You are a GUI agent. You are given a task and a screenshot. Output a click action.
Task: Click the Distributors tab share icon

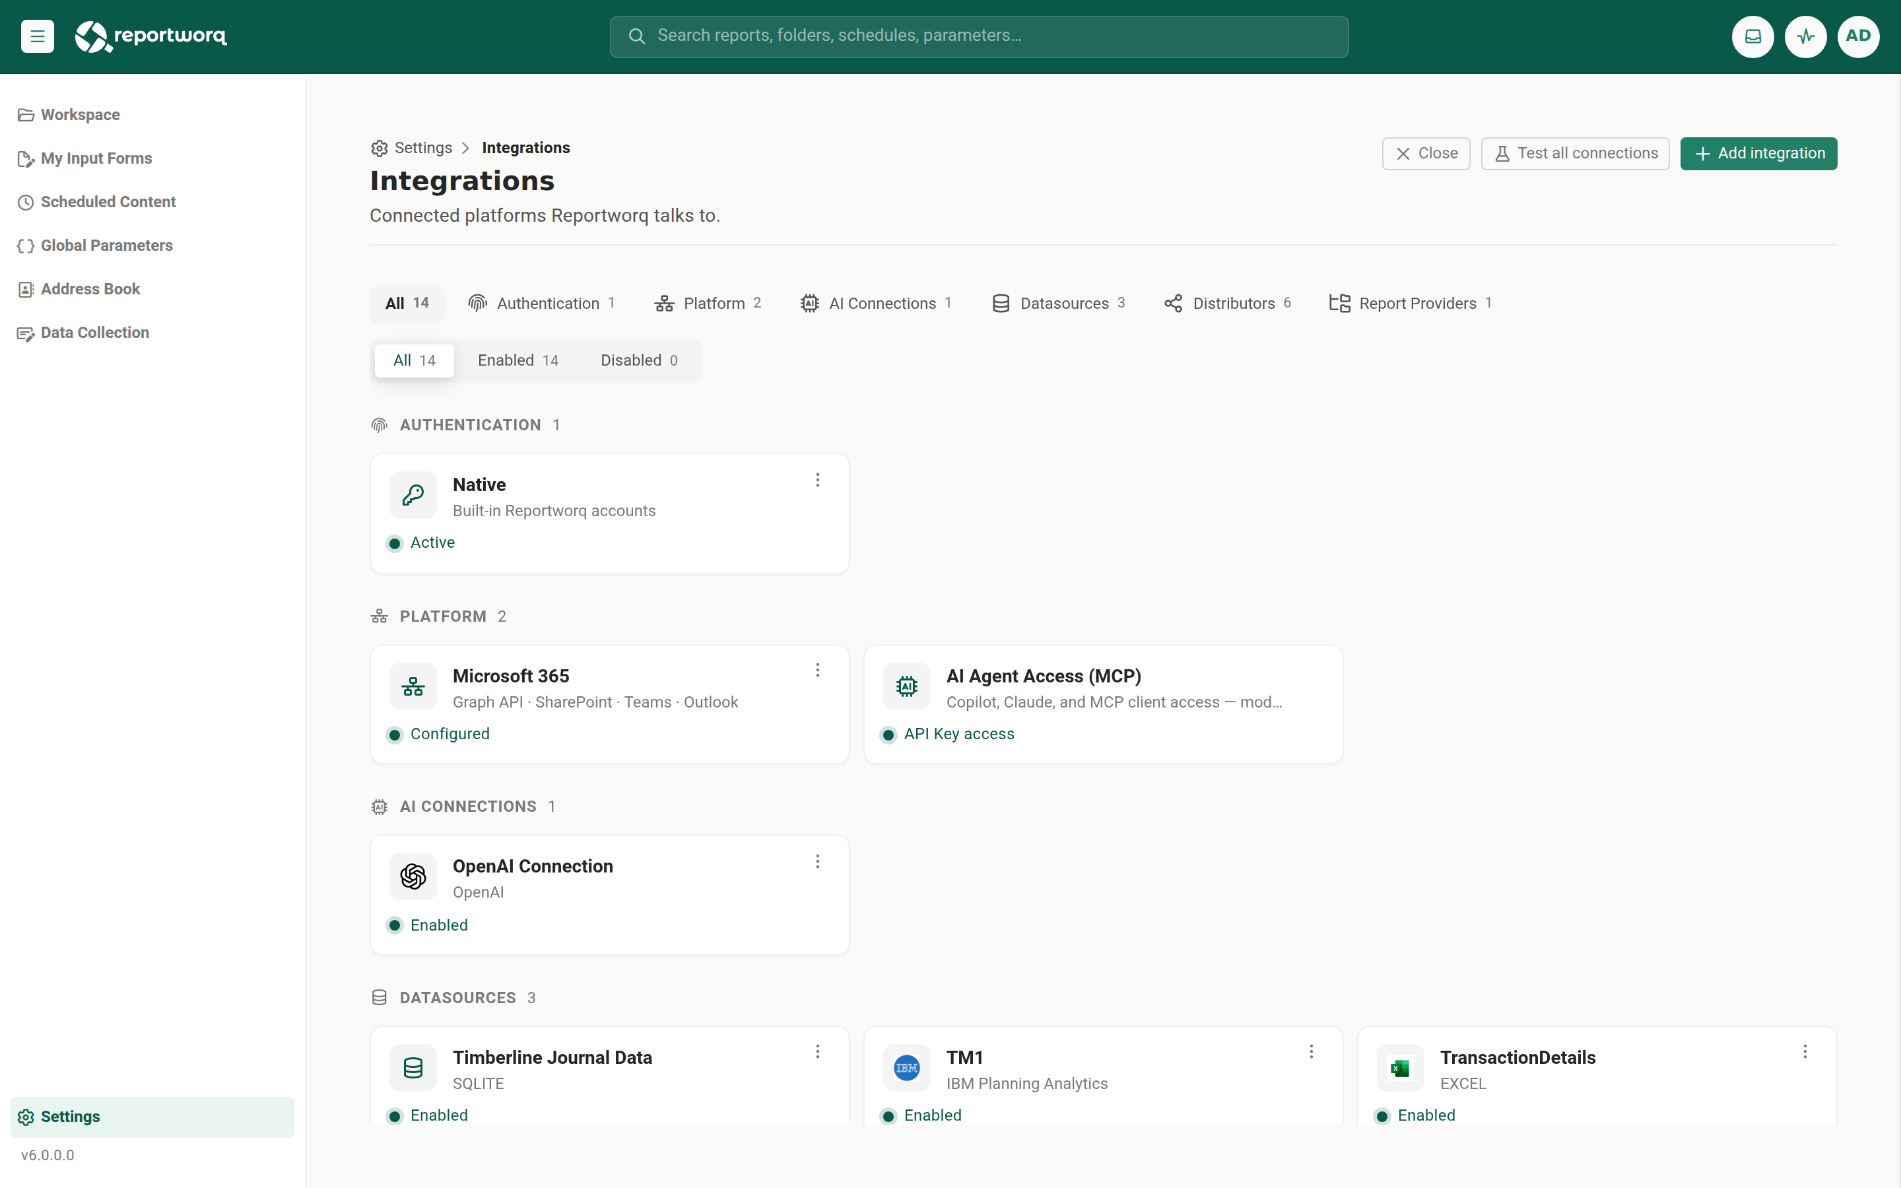[x=1174, y=304]
